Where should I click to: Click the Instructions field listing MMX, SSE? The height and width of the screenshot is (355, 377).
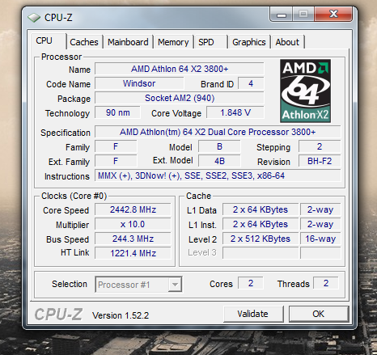pyautogui.click(x=218, y=175)
